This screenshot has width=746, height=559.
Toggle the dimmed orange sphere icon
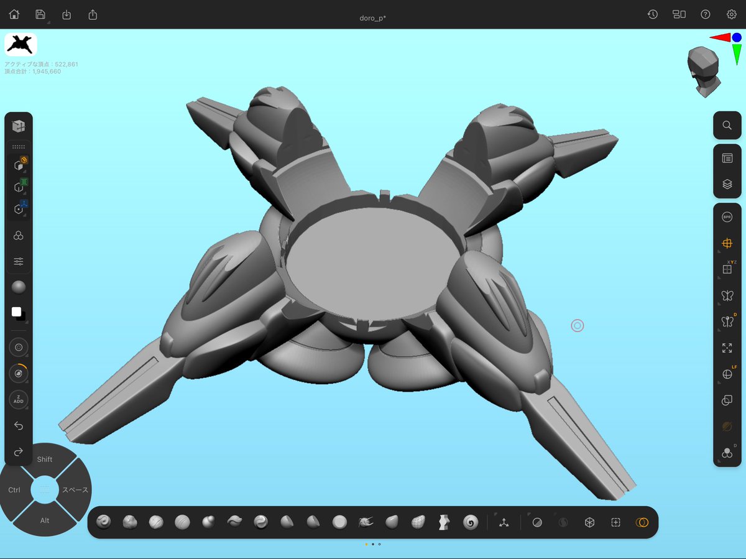(727, 427)
